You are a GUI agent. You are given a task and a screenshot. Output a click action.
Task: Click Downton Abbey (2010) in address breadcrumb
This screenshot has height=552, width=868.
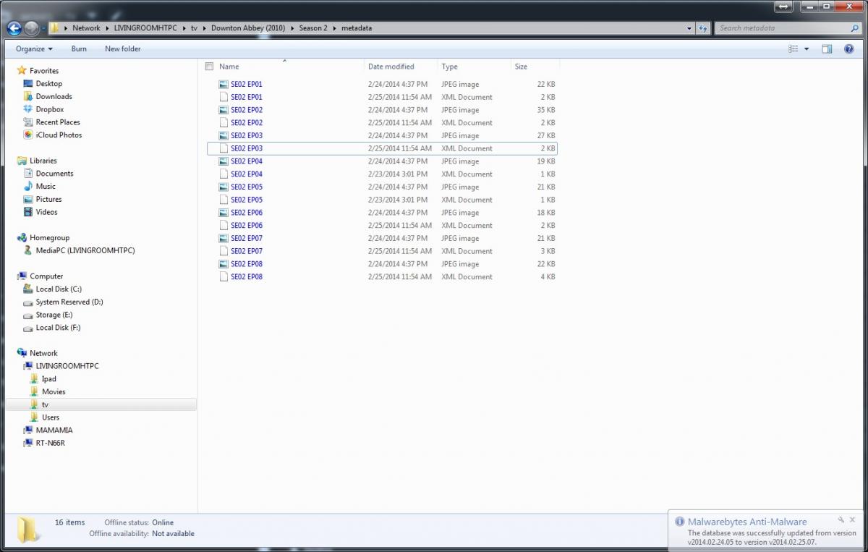point(248,28)
